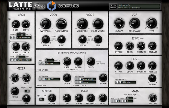Toggle the second VCO2 RESET checkbox

92,39
